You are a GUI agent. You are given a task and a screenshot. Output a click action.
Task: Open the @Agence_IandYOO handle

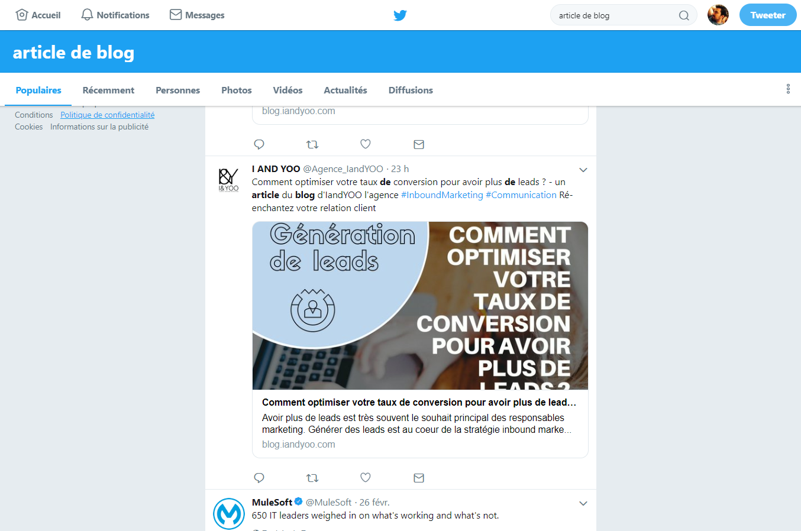(343, 169)
